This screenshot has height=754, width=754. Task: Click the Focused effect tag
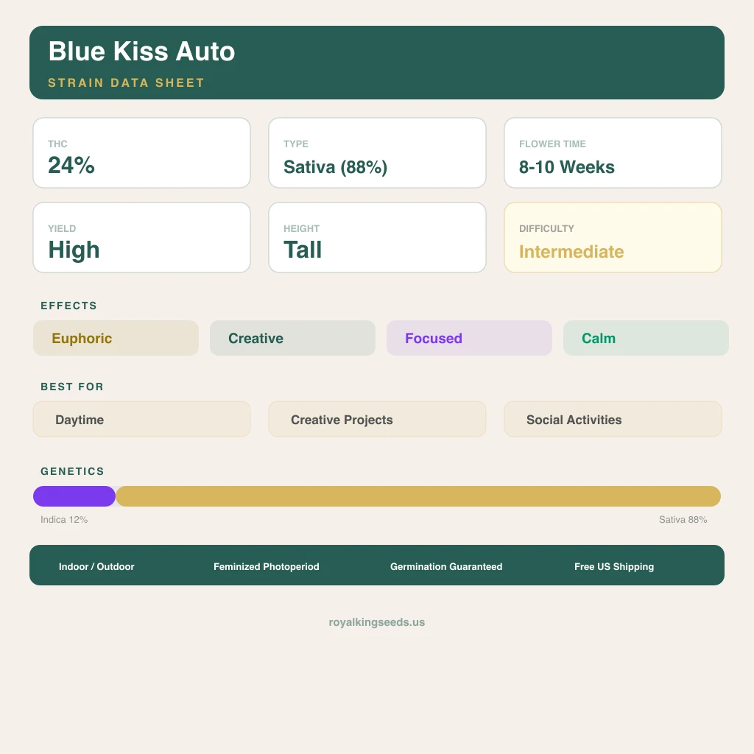(x=469, y=338)
